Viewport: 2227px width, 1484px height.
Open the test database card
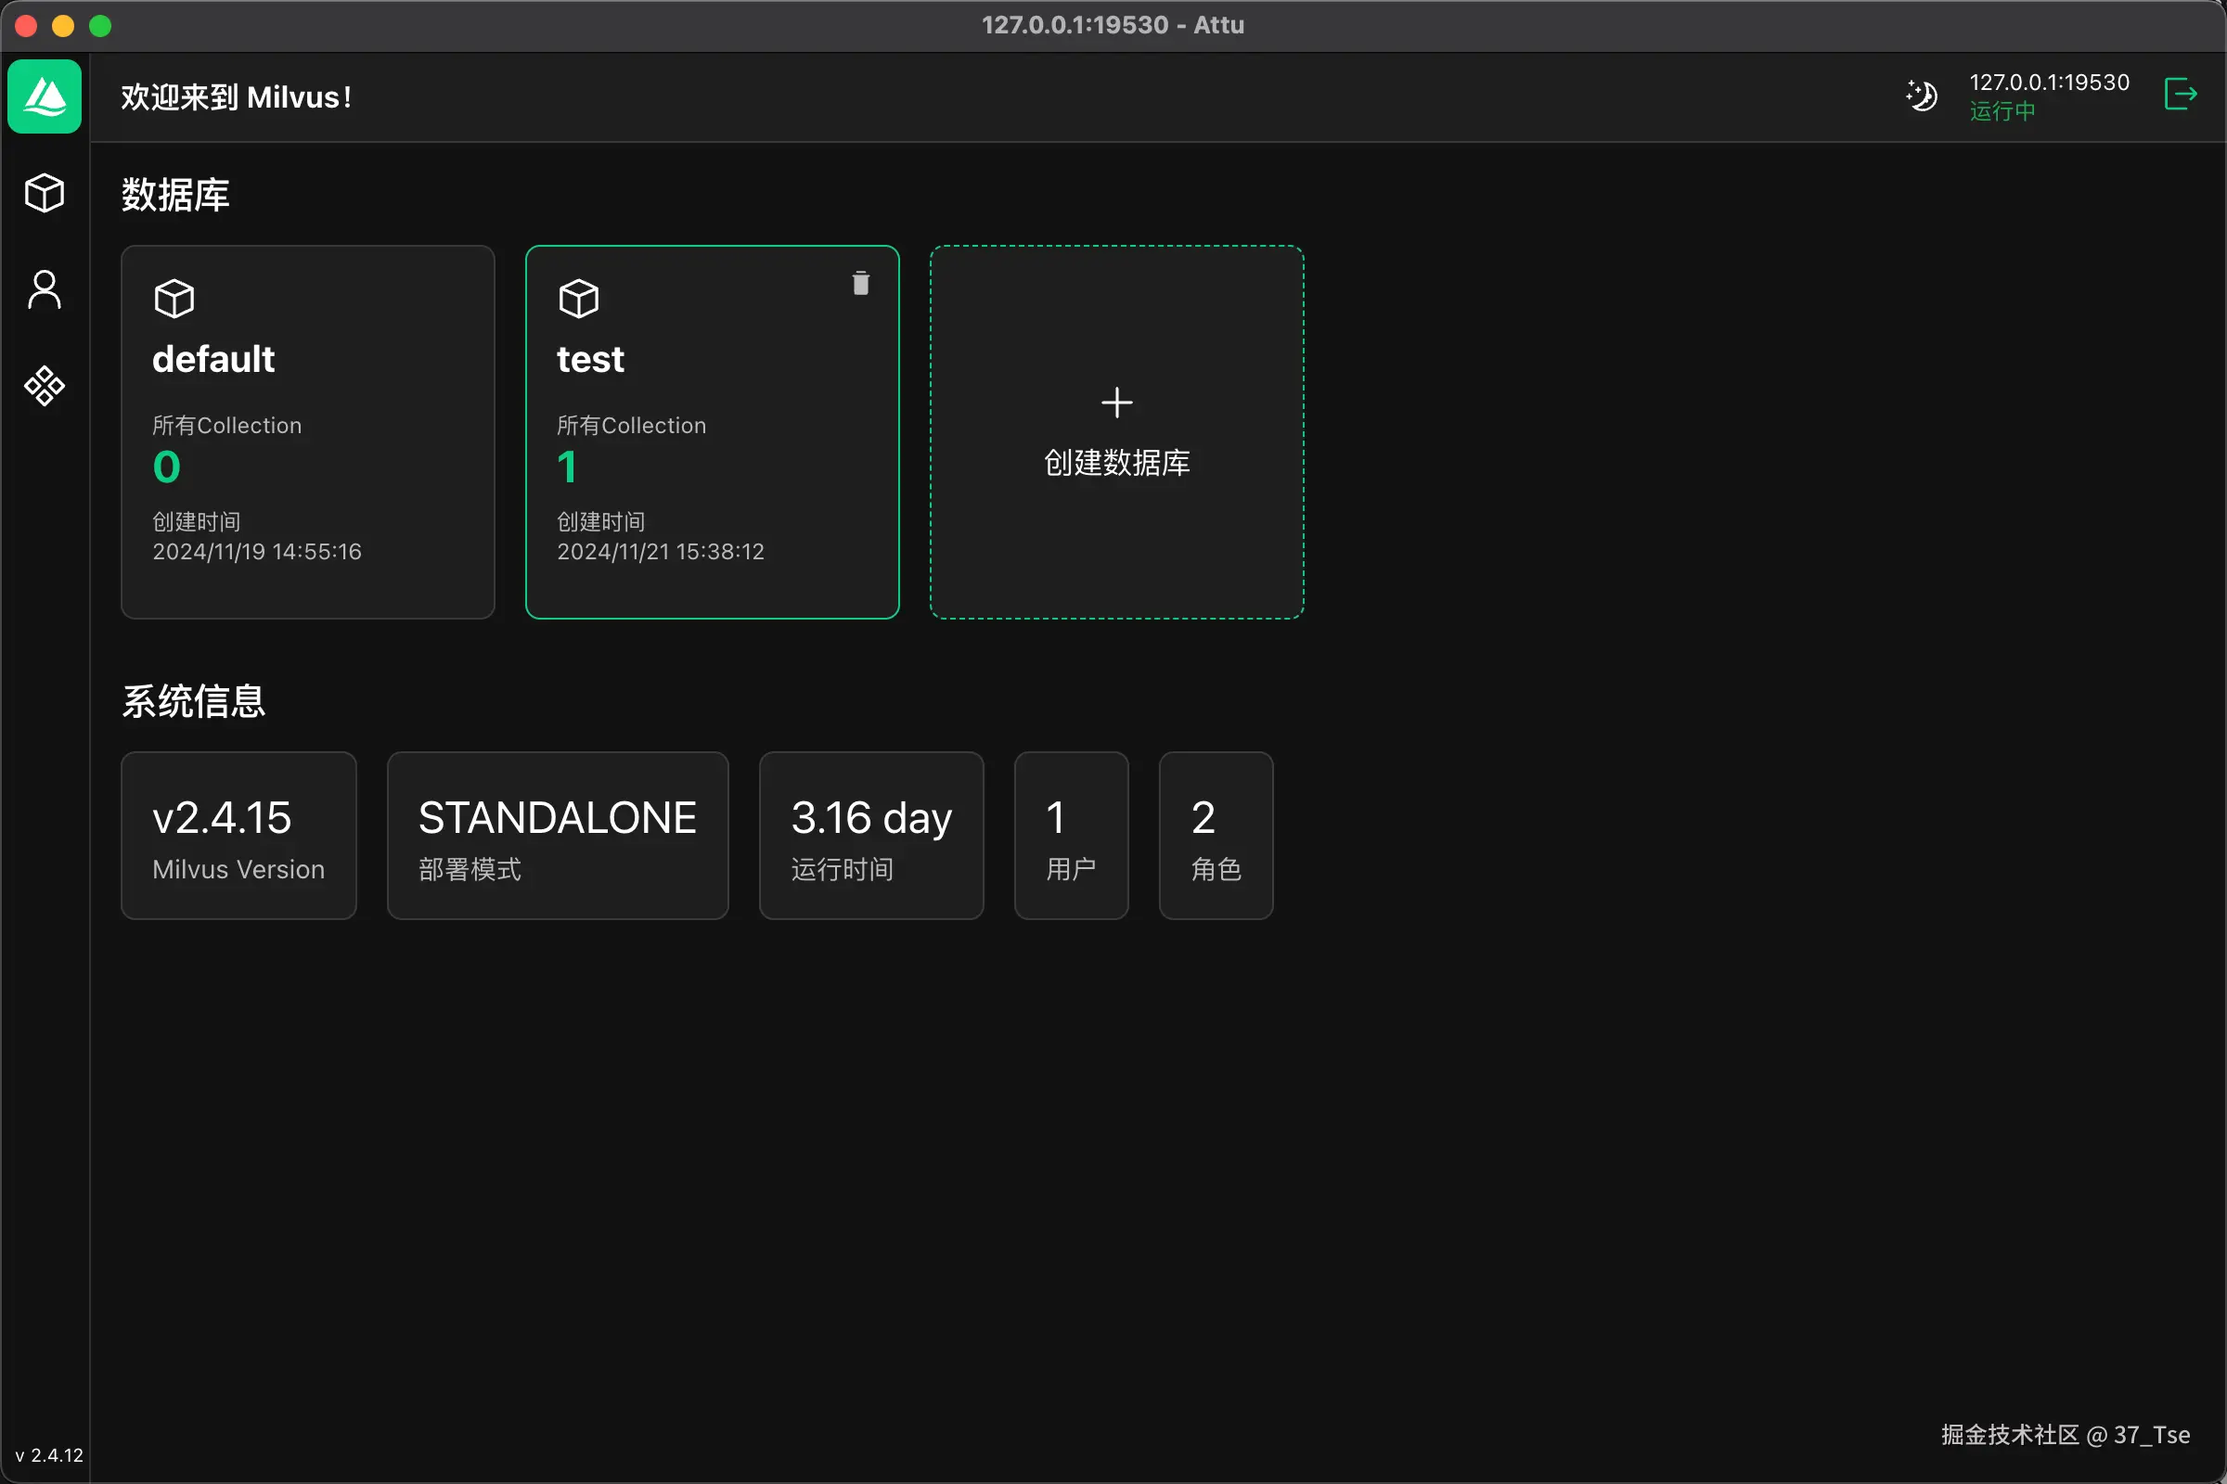(711, 431)
